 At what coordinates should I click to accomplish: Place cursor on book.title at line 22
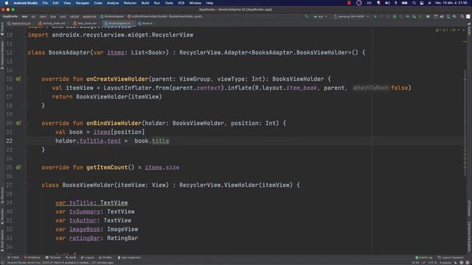tap(152, 141)
